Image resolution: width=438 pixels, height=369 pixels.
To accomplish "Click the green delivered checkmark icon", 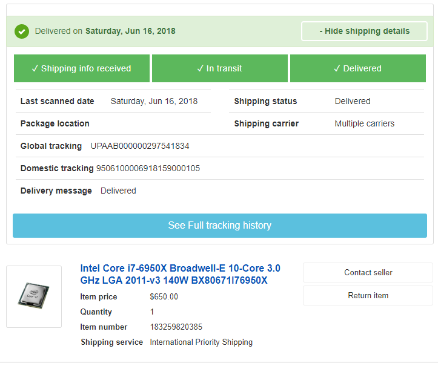I will pyautogui.click(x=22, y=31).
